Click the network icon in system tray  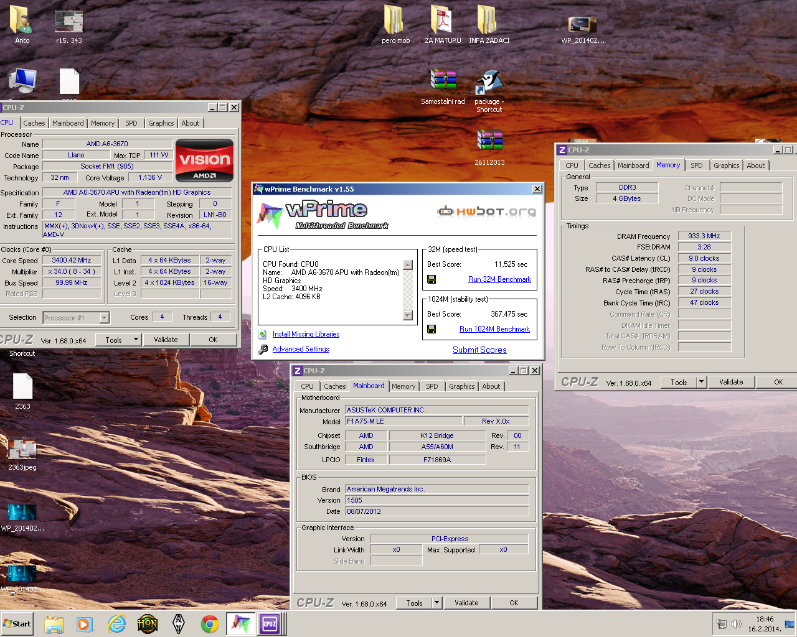[x=722, y=624]
